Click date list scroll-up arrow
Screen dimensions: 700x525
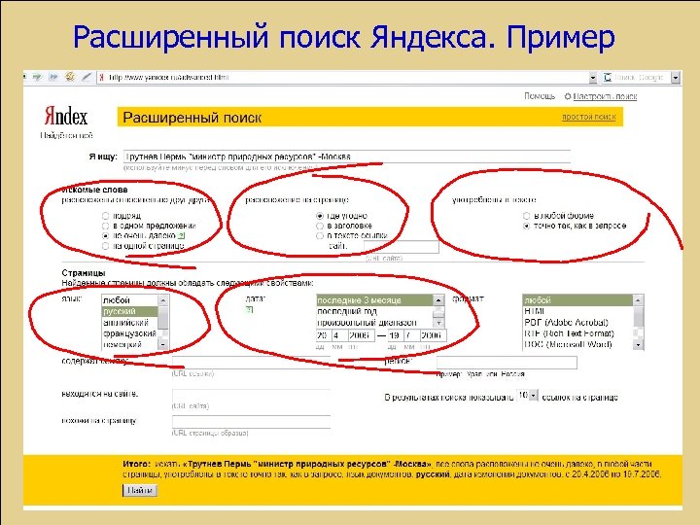tap(438, 300)
